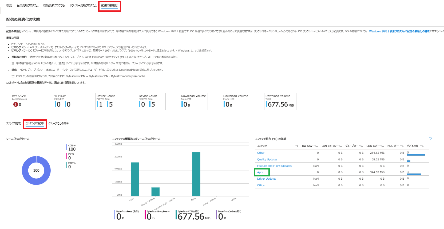Click the コンテンツ配布 (%) の詳細 table title
This screenshot has height=229, width=444.
[271, 139]
